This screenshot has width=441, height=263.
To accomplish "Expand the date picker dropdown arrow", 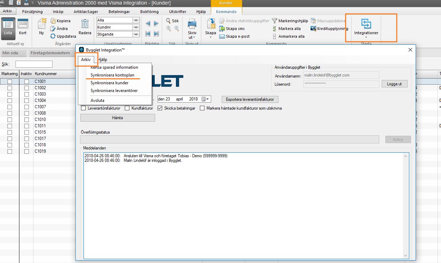I will tap(208, 99).
